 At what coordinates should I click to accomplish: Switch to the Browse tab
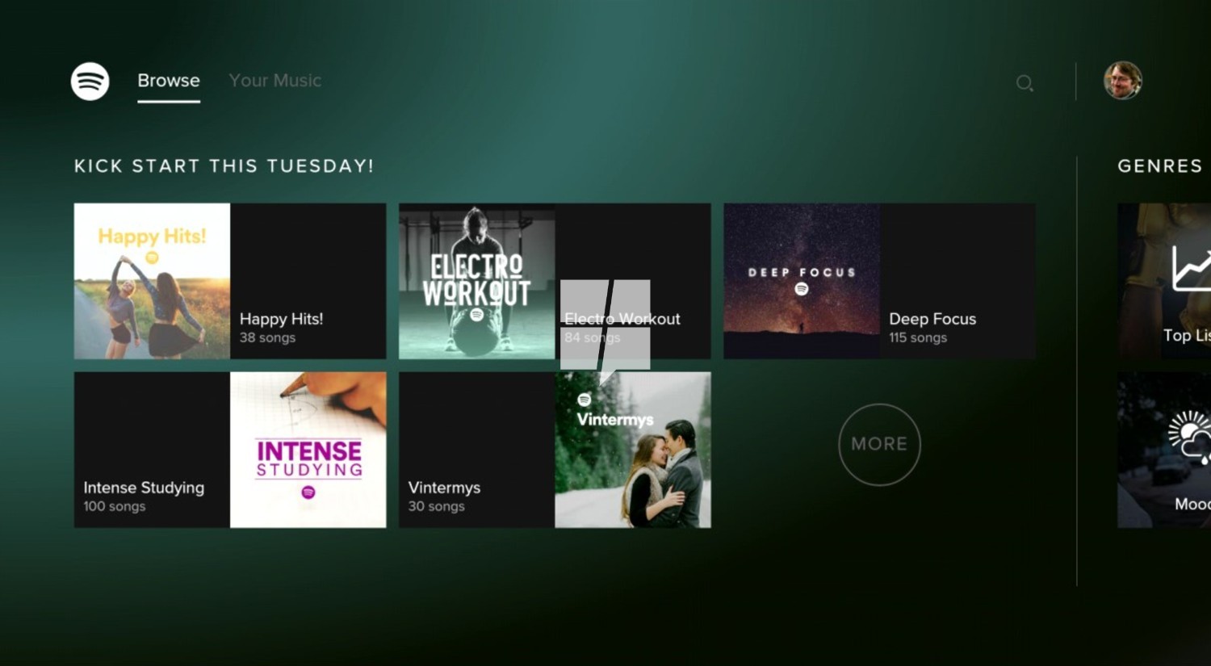point(169,81)
